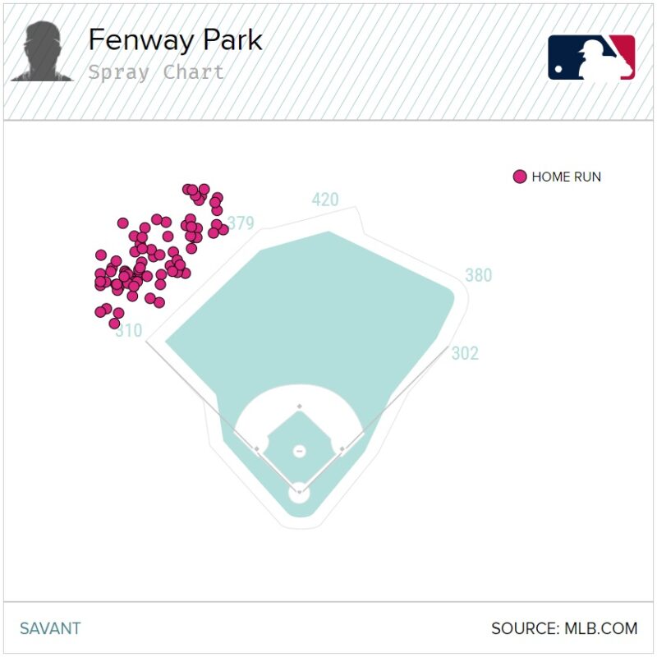Click the home run legend circle
The image size is (657, 657).
coord(520,177)
